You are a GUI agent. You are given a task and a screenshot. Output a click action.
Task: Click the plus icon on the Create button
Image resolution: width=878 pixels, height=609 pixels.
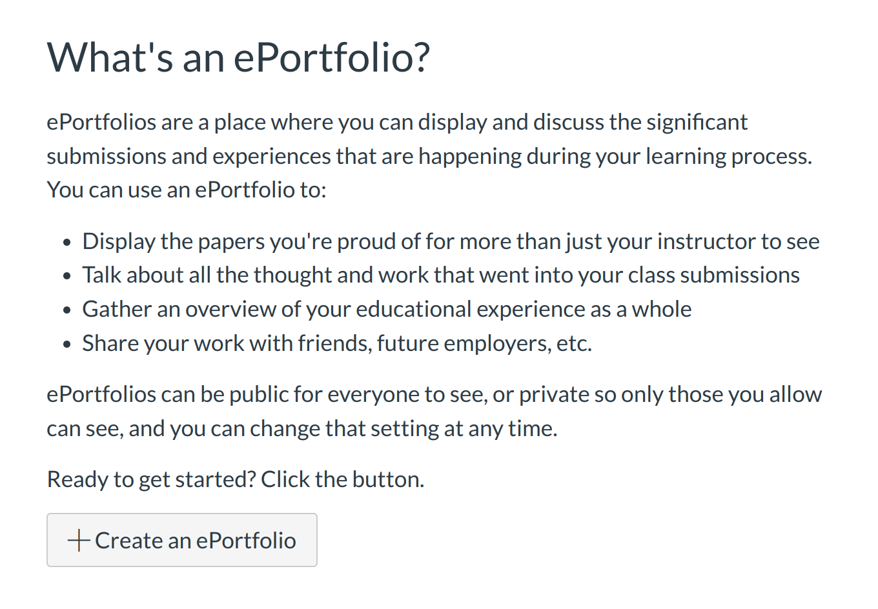tap(78, 541)
